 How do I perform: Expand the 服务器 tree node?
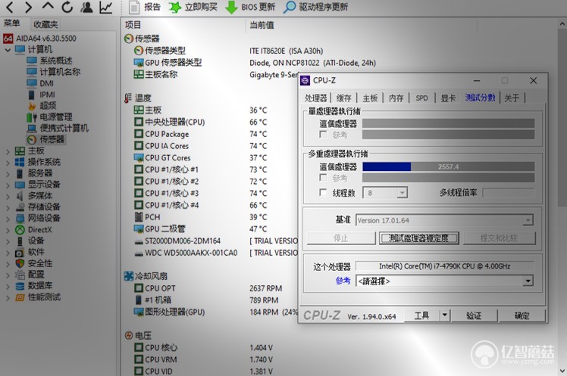(8, 173)
